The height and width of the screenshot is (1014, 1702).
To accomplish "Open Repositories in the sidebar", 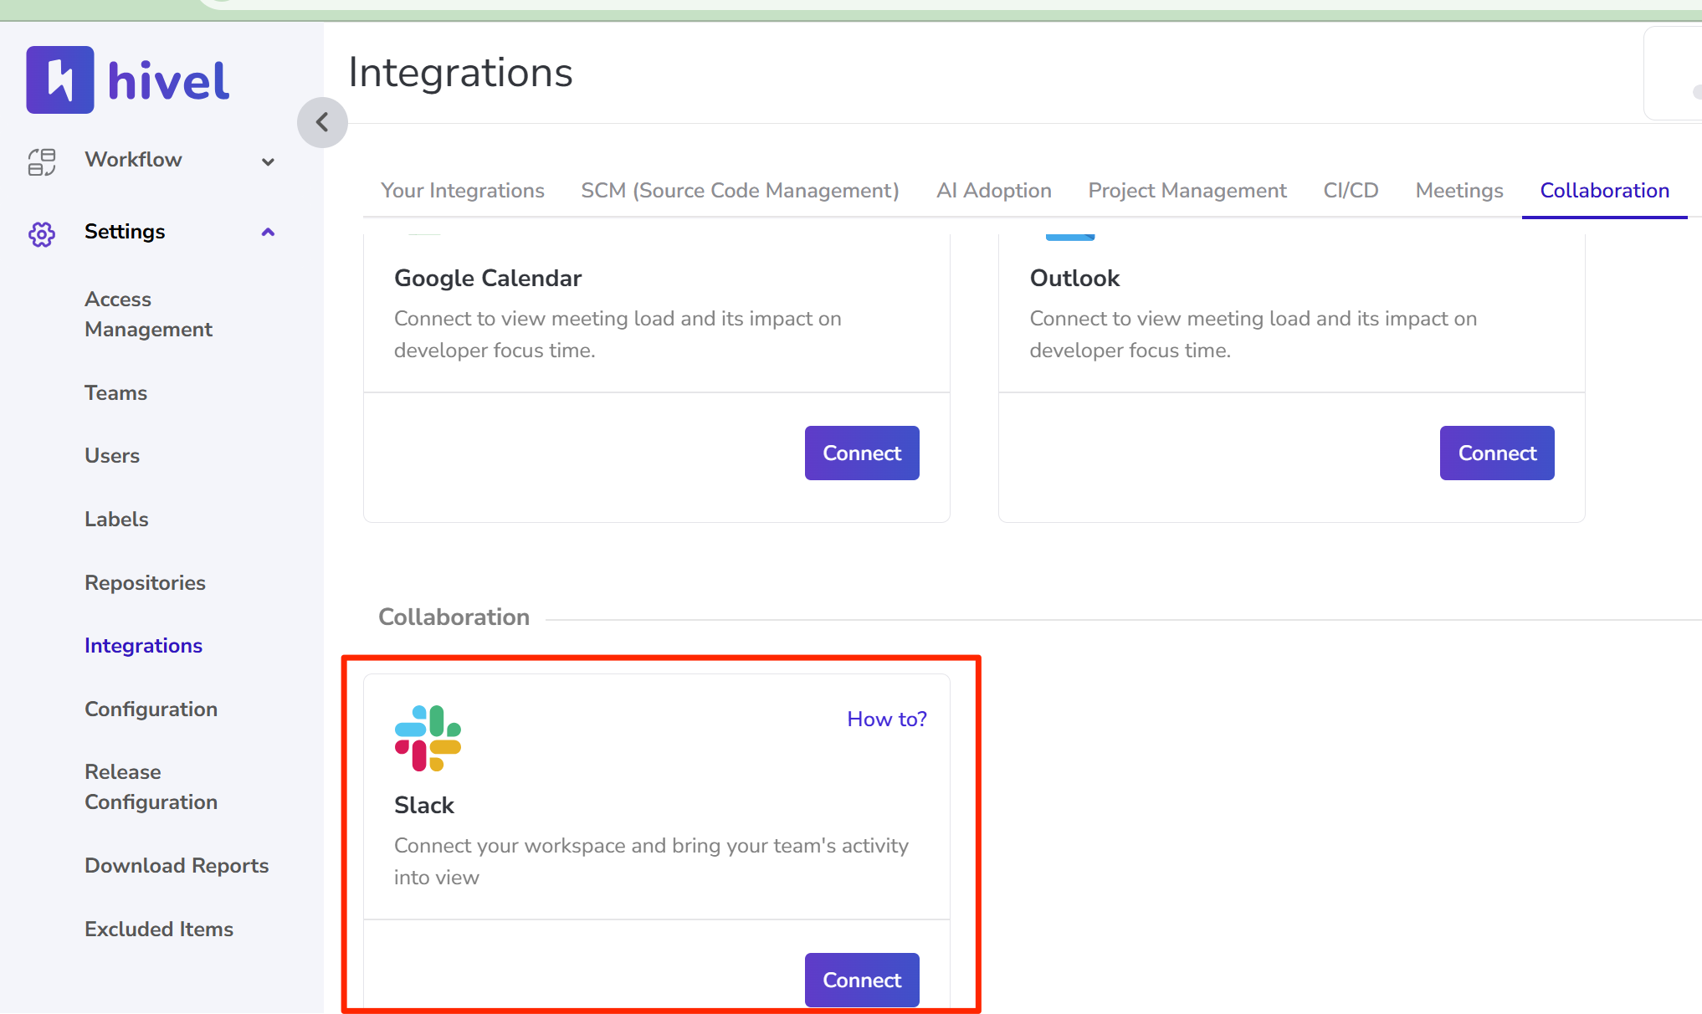I will [145, 582].
